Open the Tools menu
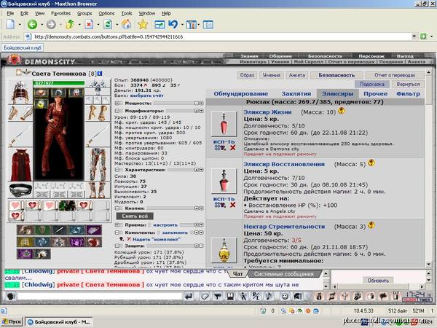Viewport: 437px width, 328px height. (126, 13)
